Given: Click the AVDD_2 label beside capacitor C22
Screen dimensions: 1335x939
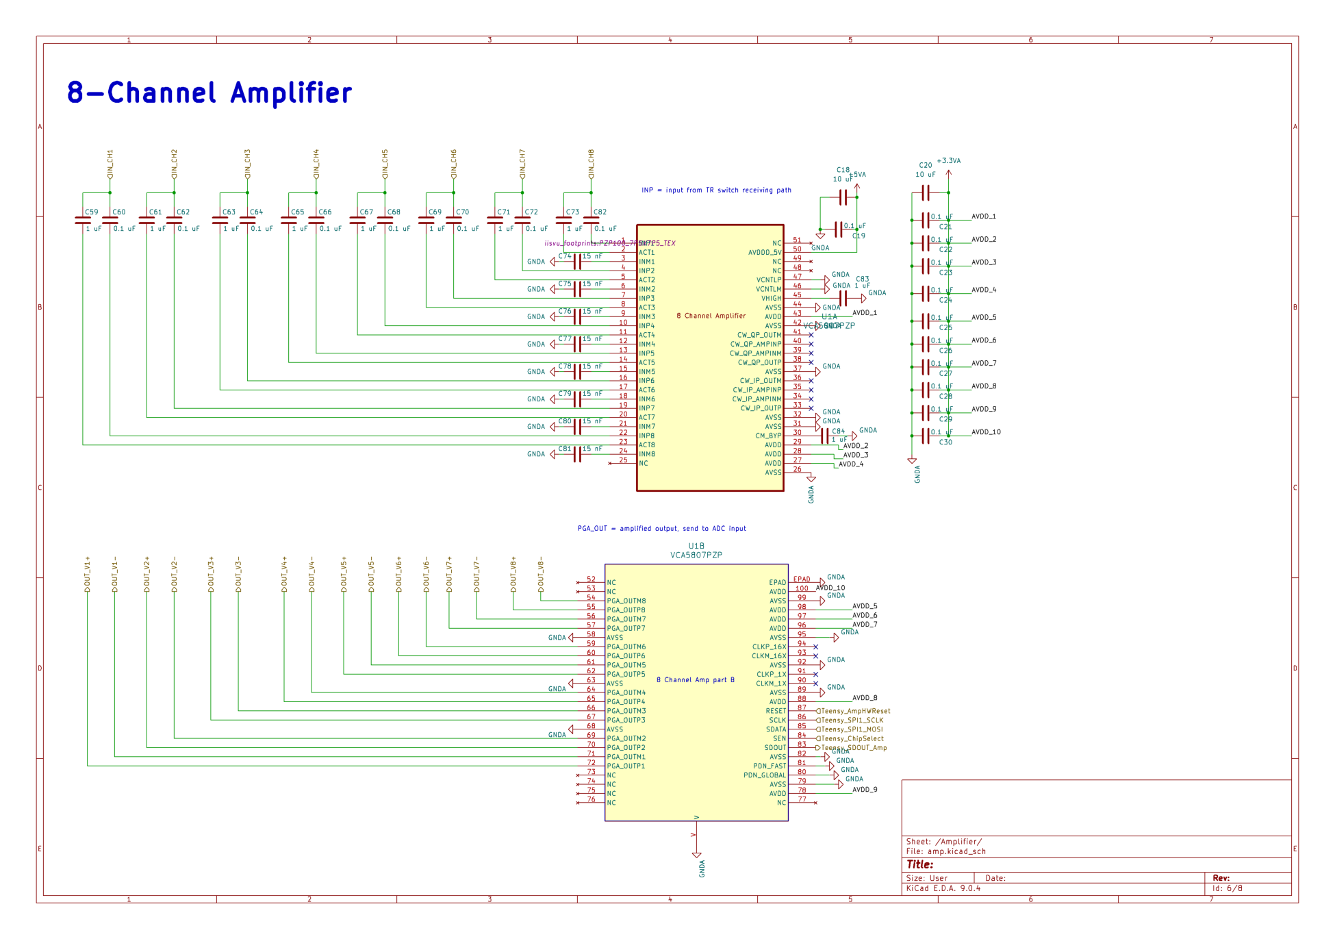Looking at the screenshot, I should coord(984,240).
